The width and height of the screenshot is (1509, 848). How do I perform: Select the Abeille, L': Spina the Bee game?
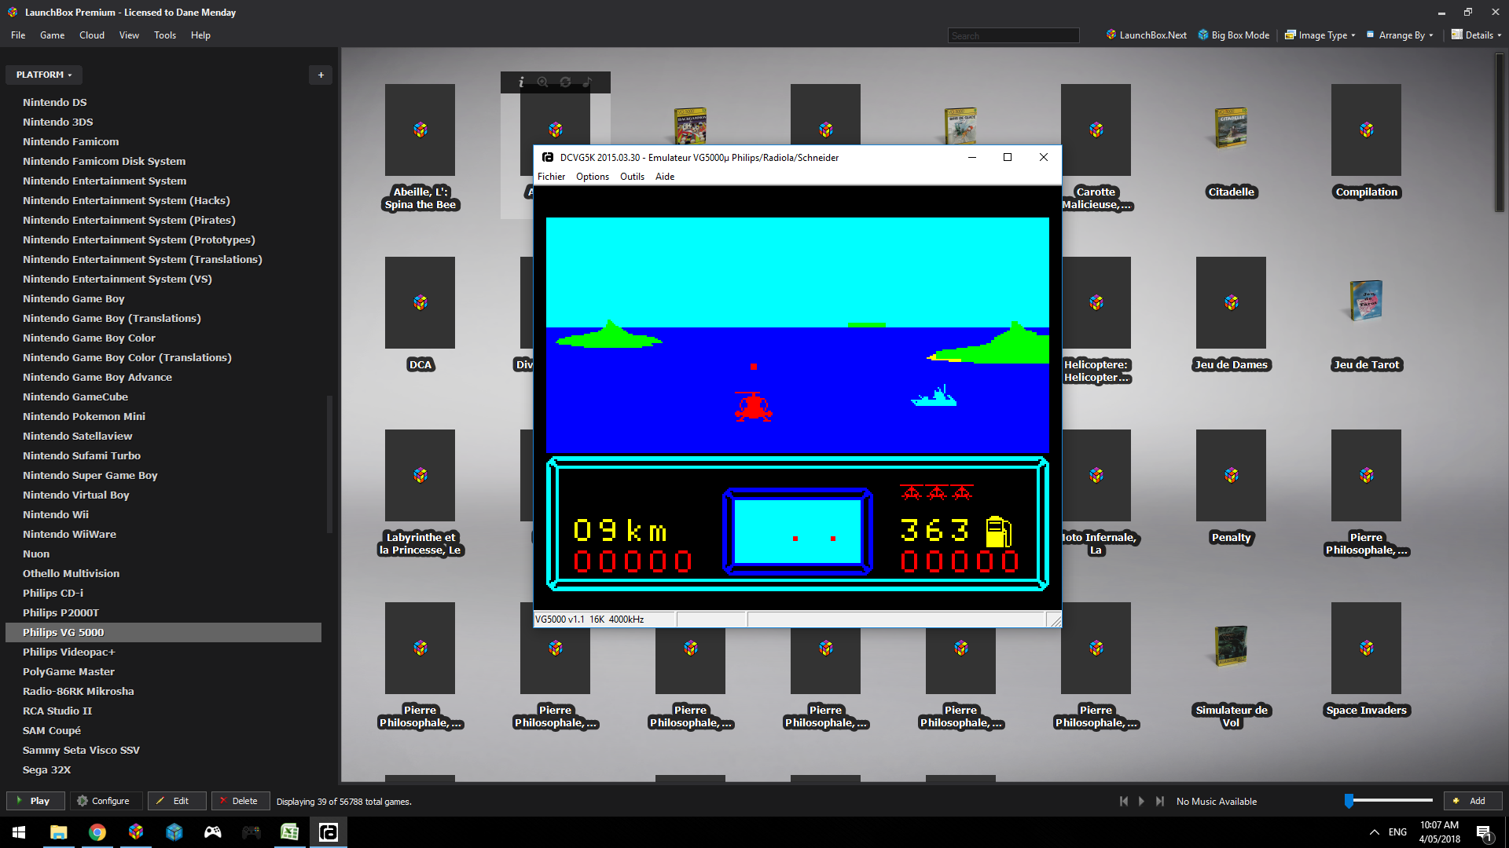point(420,130)
